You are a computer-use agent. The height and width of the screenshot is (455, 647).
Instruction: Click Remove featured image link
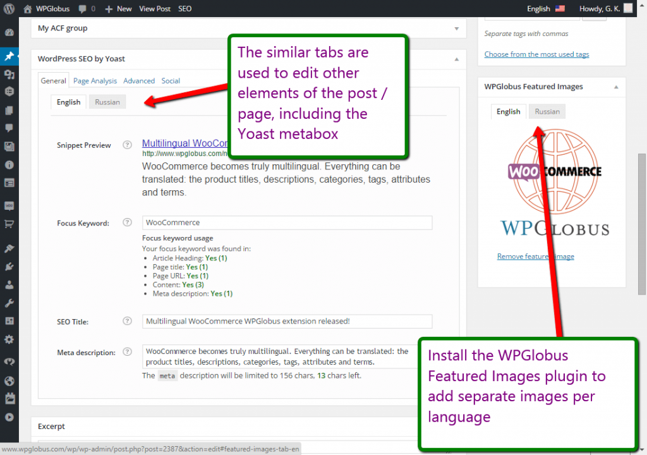[x=535, y=257]
